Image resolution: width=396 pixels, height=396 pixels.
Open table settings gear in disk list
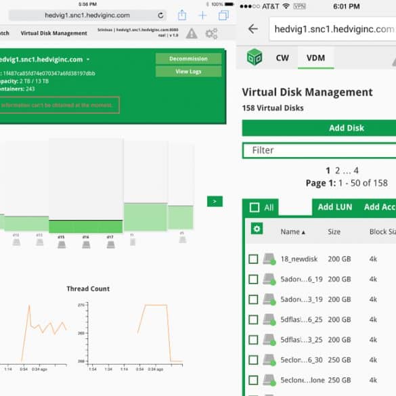(x=257, y=229)
